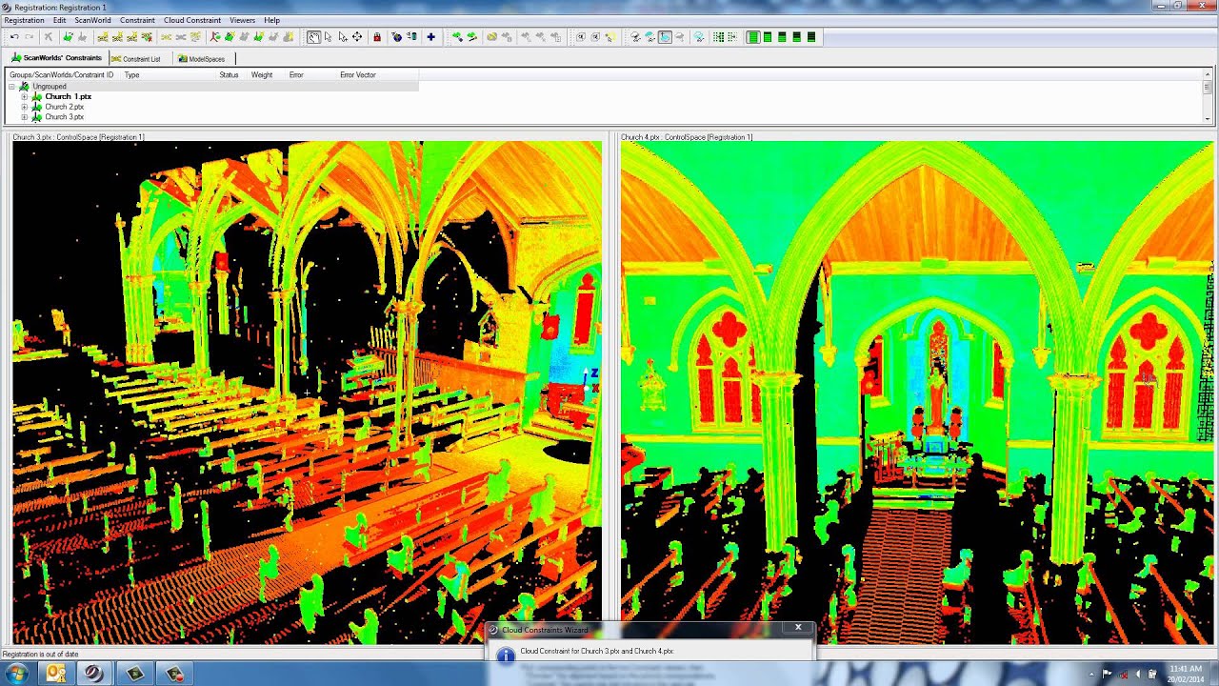
Task: Click the constraint list scrollbar down arrow
Action: click(x=1208, y=119)
